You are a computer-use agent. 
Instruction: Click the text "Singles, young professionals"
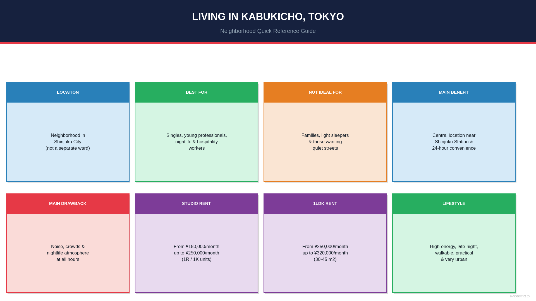click(196, 135)
